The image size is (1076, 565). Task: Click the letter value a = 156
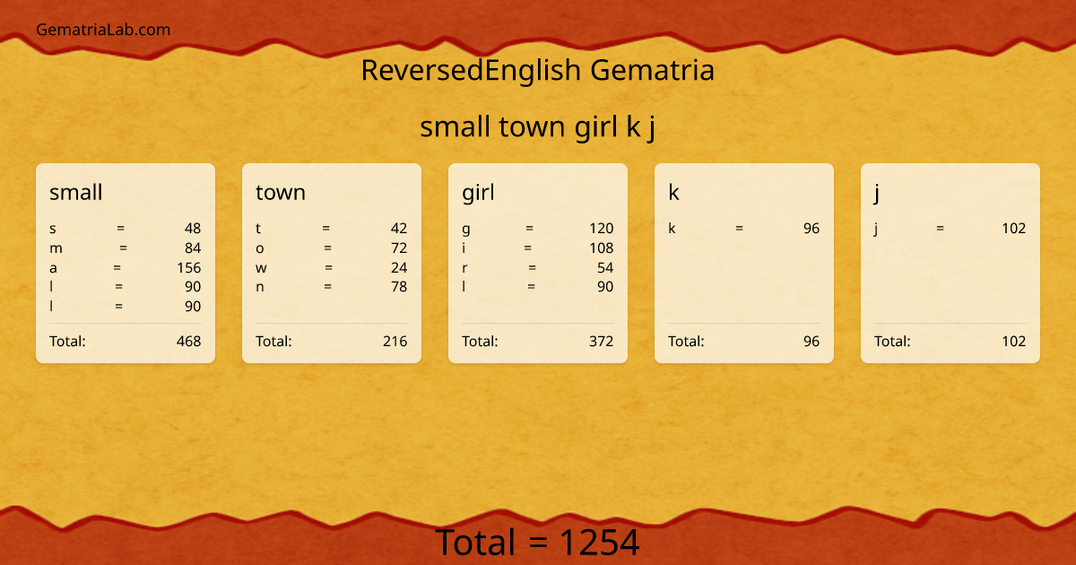pyautogui.click(x=126, y=267)
